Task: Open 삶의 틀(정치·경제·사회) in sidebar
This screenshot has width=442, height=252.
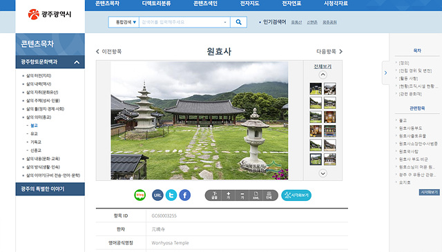Action: [45, 109]
